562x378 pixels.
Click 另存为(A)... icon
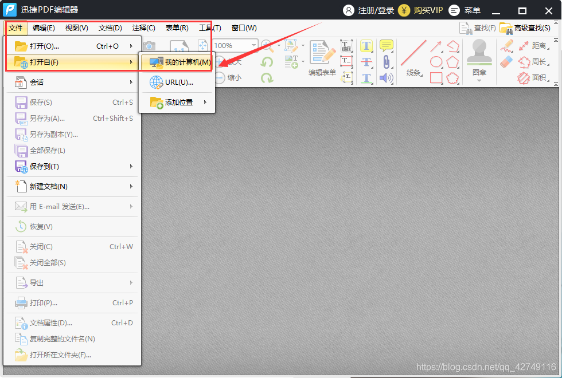21,119
